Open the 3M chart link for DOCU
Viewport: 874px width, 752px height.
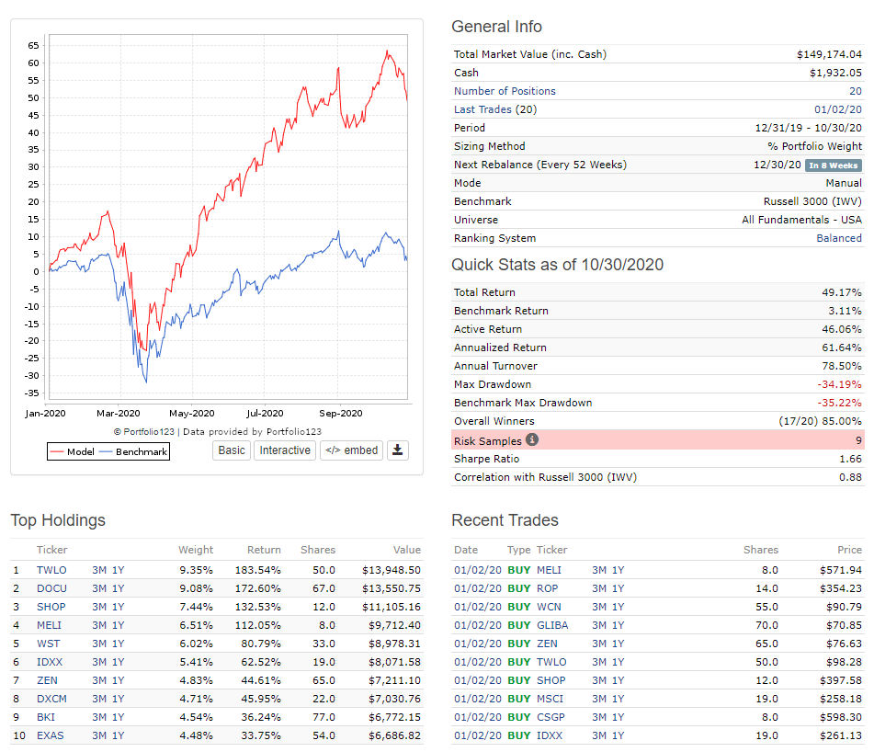(99, 588)
